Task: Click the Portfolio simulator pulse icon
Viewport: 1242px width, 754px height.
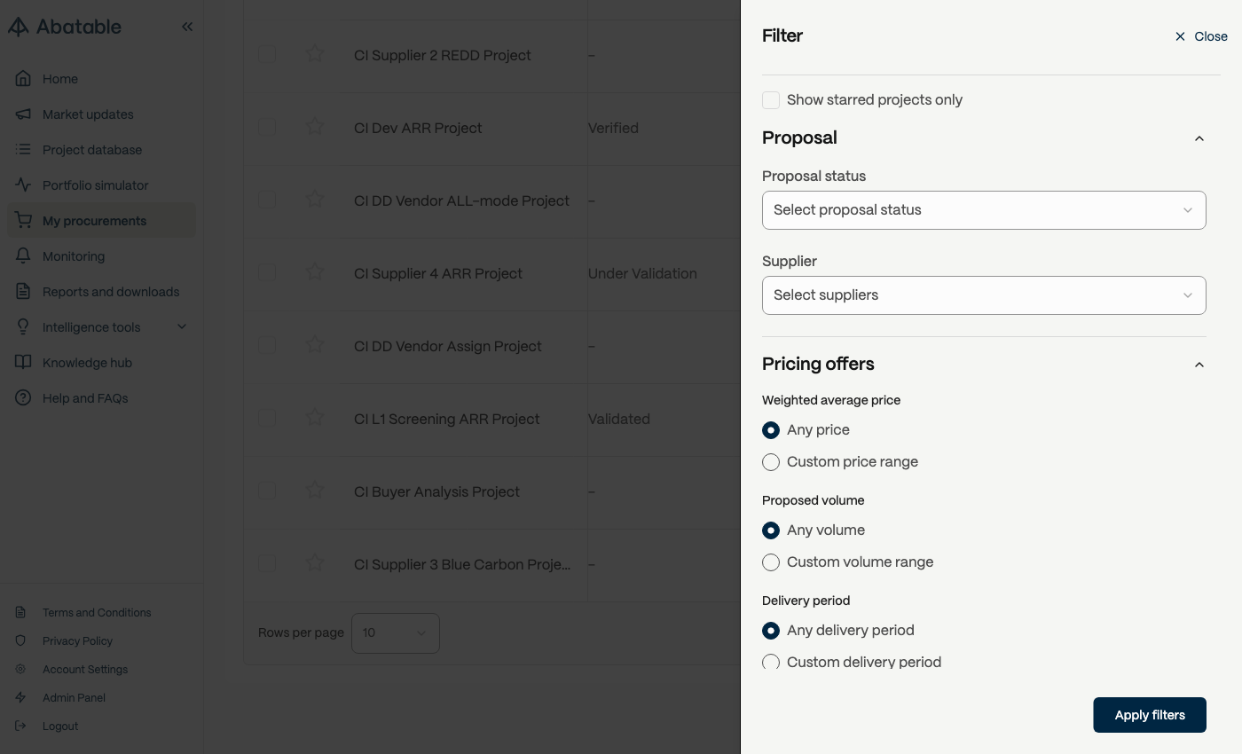Action: [24, 185]
